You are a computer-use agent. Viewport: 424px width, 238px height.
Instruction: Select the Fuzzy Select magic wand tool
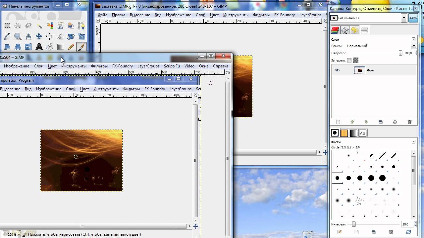coord(39,26)
